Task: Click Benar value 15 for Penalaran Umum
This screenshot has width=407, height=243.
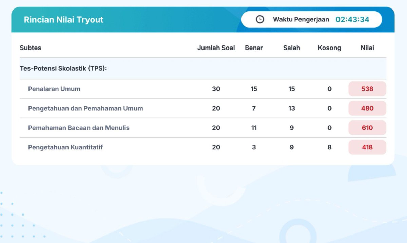Action: pos(254,89)
